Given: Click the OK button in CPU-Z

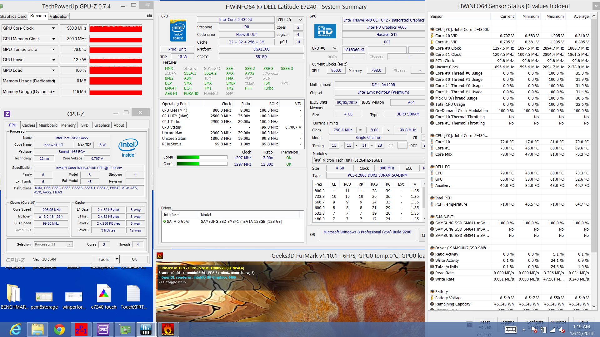Looking at the screenshot, I should click(x=134, y=259).
